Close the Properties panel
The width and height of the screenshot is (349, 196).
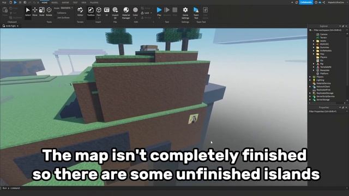pyautogui.click(x=346, y=108)
